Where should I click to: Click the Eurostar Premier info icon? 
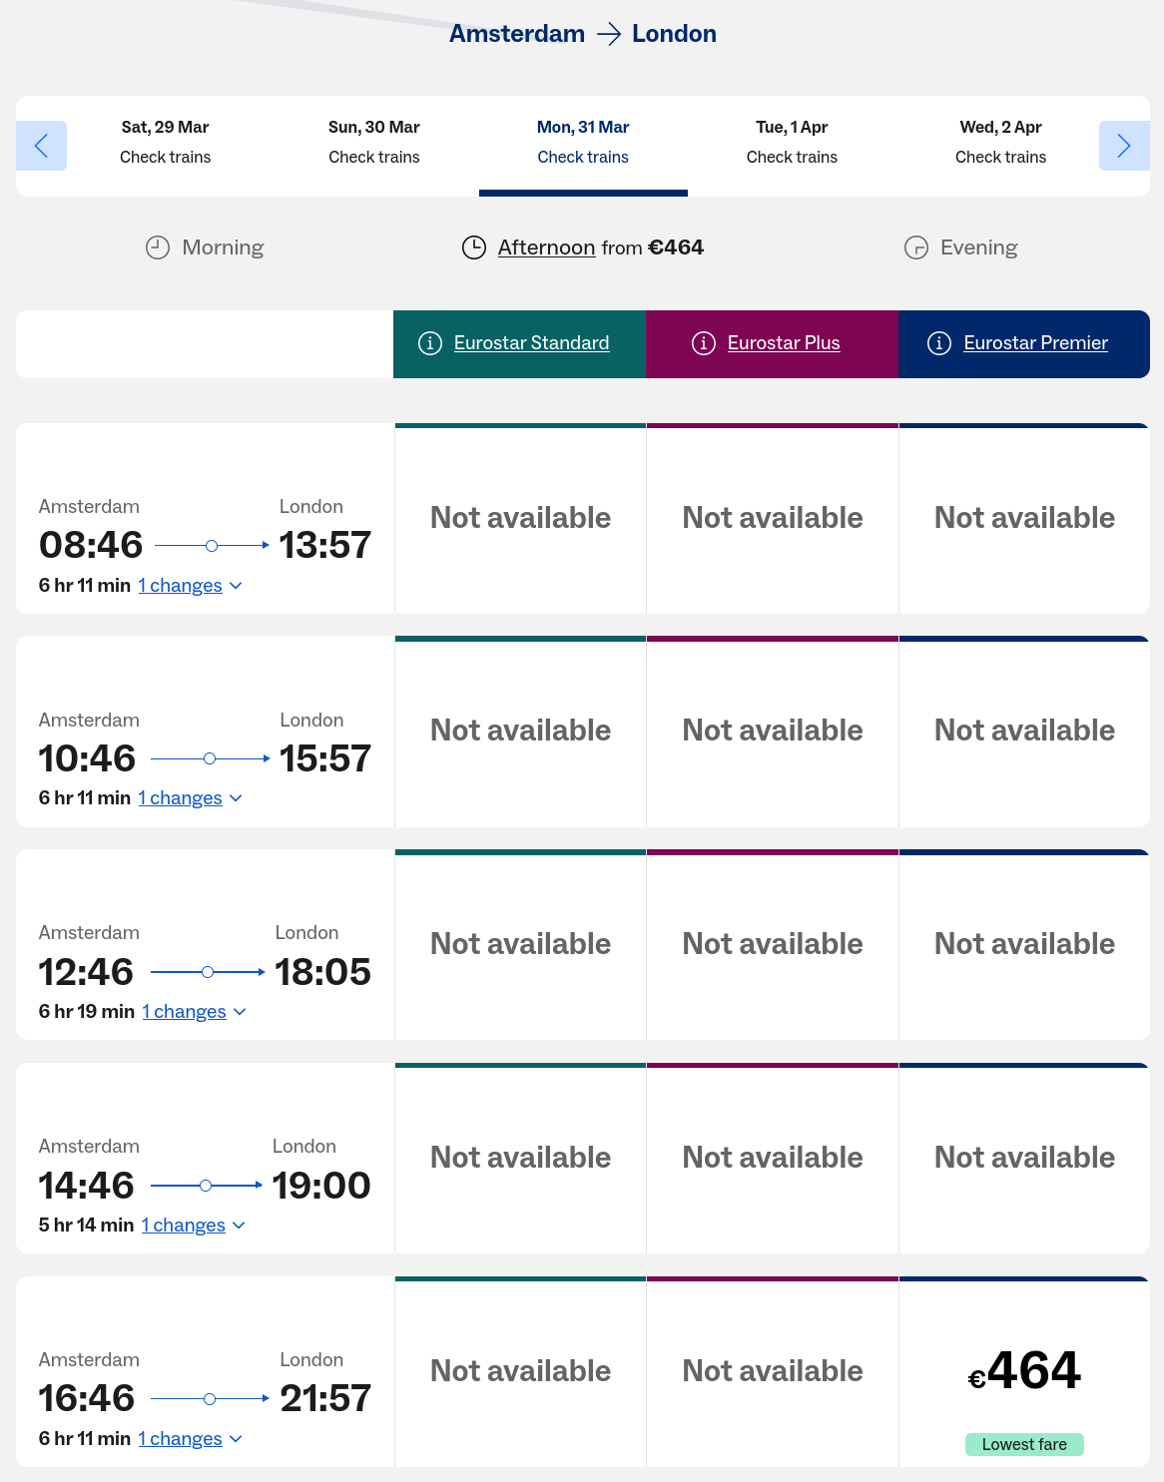[939, 343]
